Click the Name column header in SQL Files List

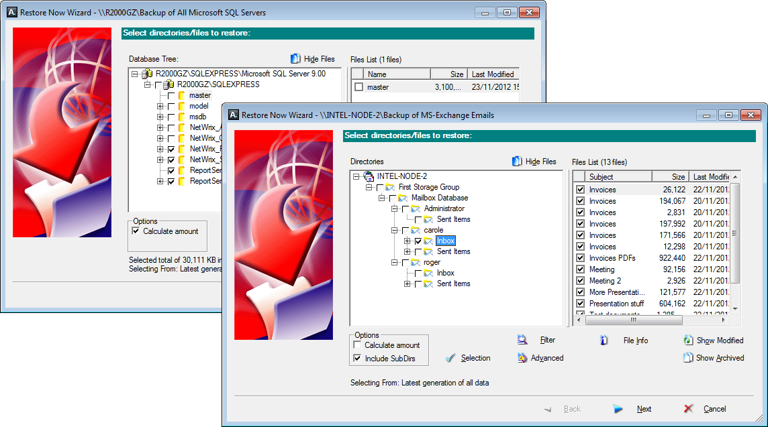[397, 74]
